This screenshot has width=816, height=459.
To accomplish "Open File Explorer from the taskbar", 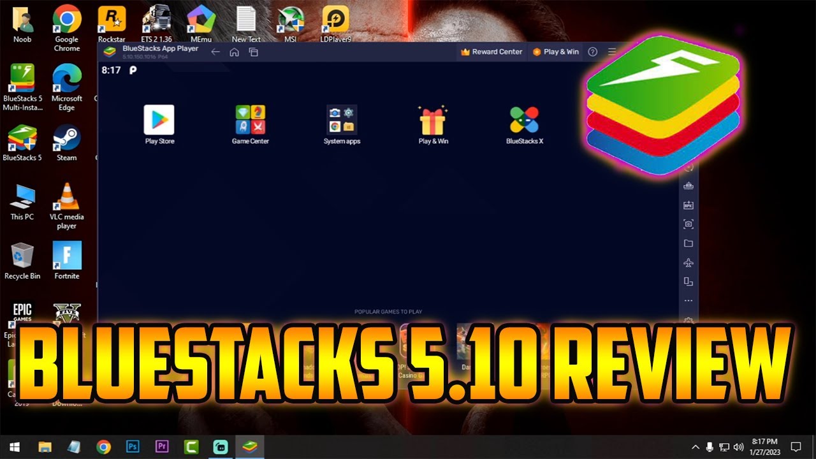I will tap(45, 447).
